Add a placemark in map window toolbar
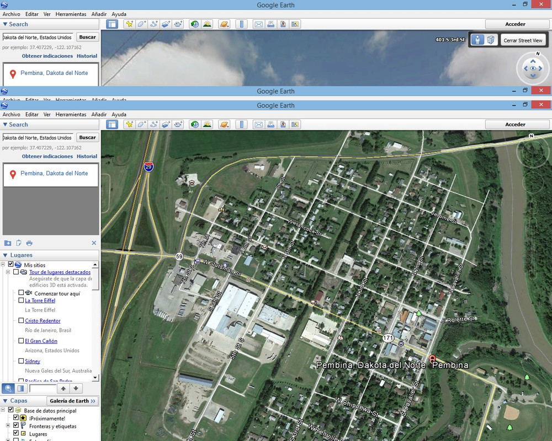The image size is (552, 441). [130, 125]
